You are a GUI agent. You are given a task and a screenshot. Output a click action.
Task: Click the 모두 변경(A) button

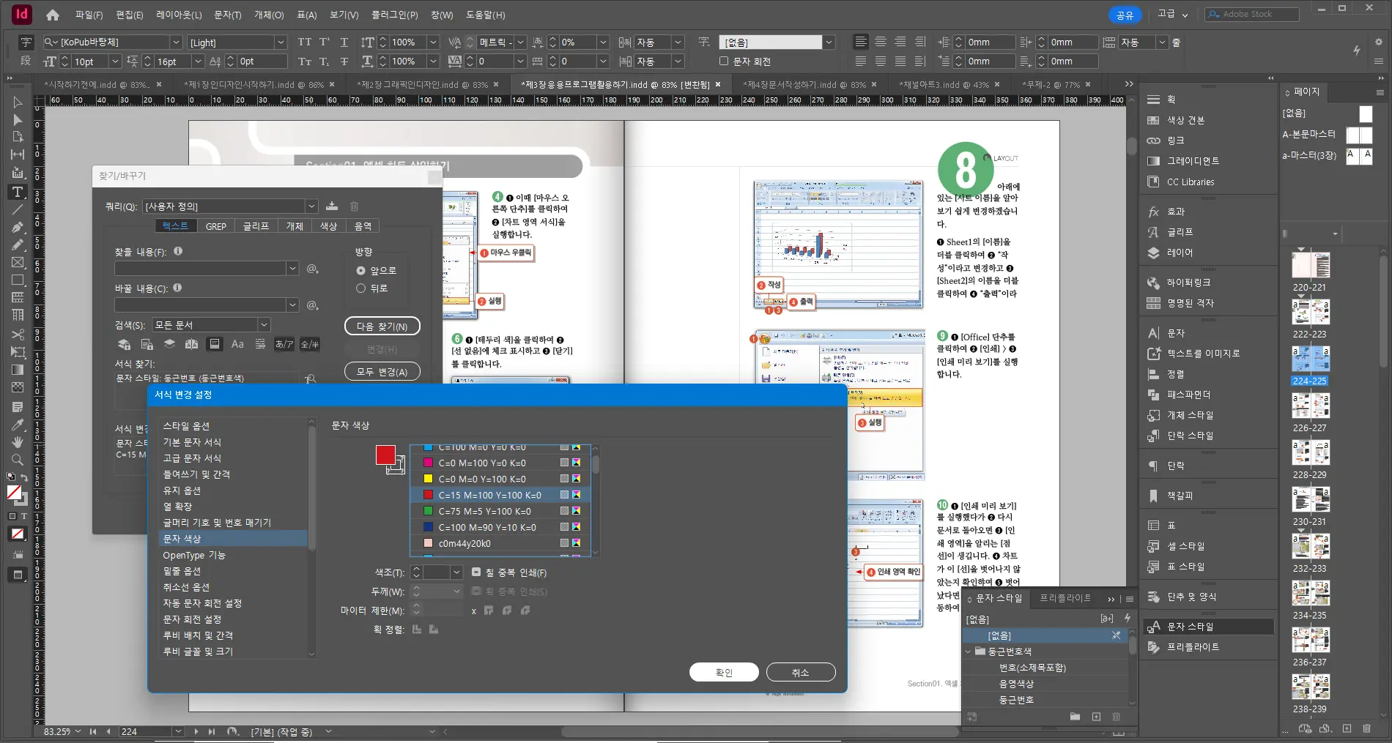pyautogui.click(x=382, y=372)
